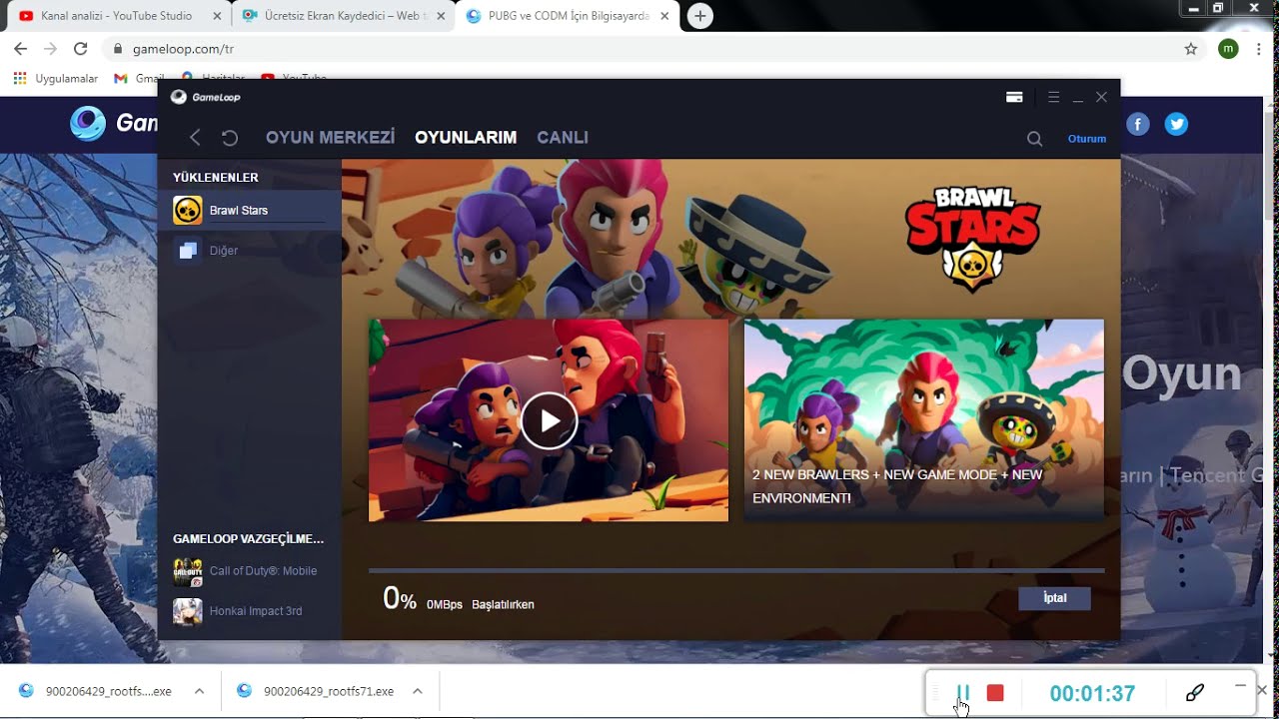Play the Brawl Stars trailer video

[549, 420]
